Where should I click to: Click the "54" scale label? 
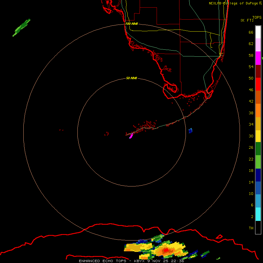[251, 67]
